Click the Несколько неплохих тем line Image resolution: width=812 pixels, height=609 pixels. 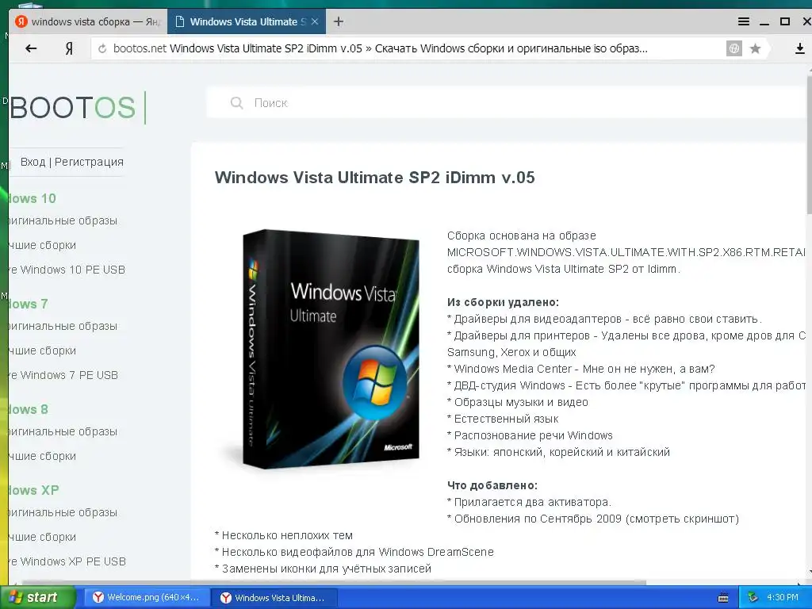tap(283, 535)
